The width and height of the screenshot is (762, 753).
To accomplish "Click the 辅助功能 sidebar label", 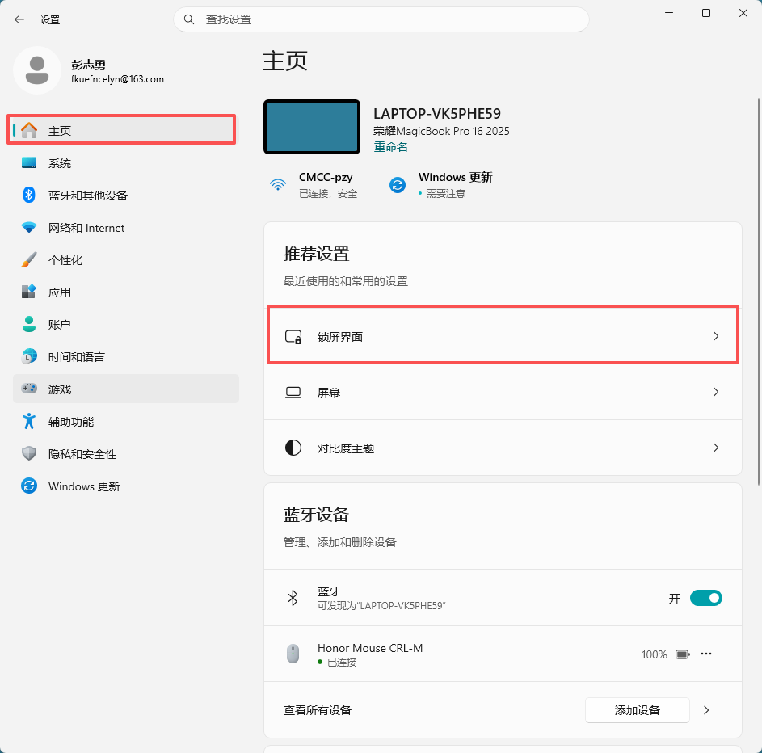I will 71,422.
